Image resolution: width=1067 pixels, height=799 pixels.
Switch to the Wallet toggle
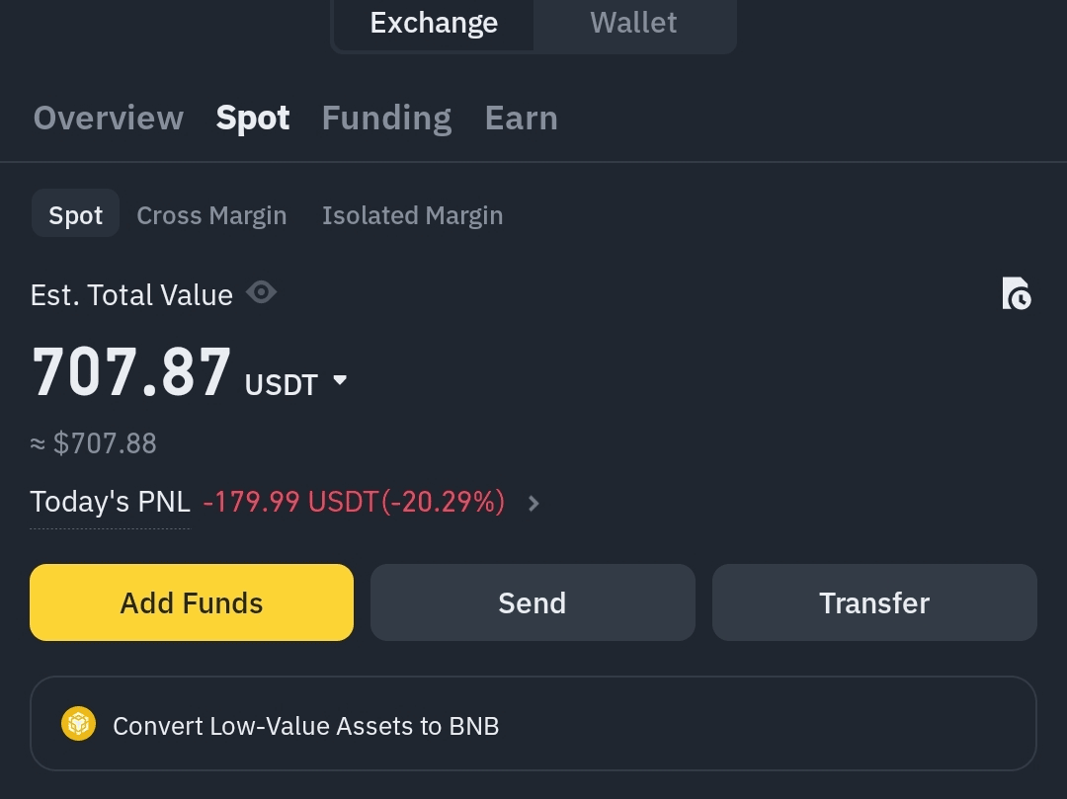click(x=633, y=25)
